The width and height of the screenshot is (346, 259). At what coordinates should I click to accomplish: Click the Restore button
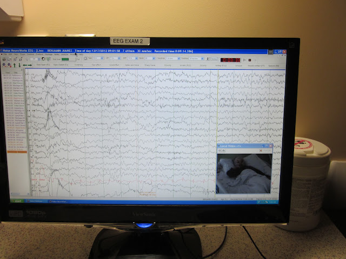point(214,59)
